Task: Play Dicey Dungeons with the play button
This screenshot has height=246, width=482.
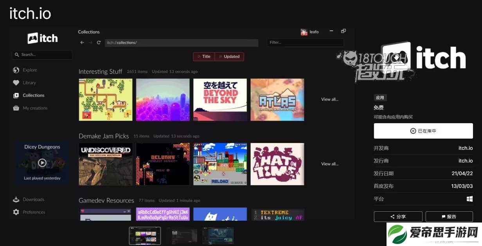Action: coord(42,163)
